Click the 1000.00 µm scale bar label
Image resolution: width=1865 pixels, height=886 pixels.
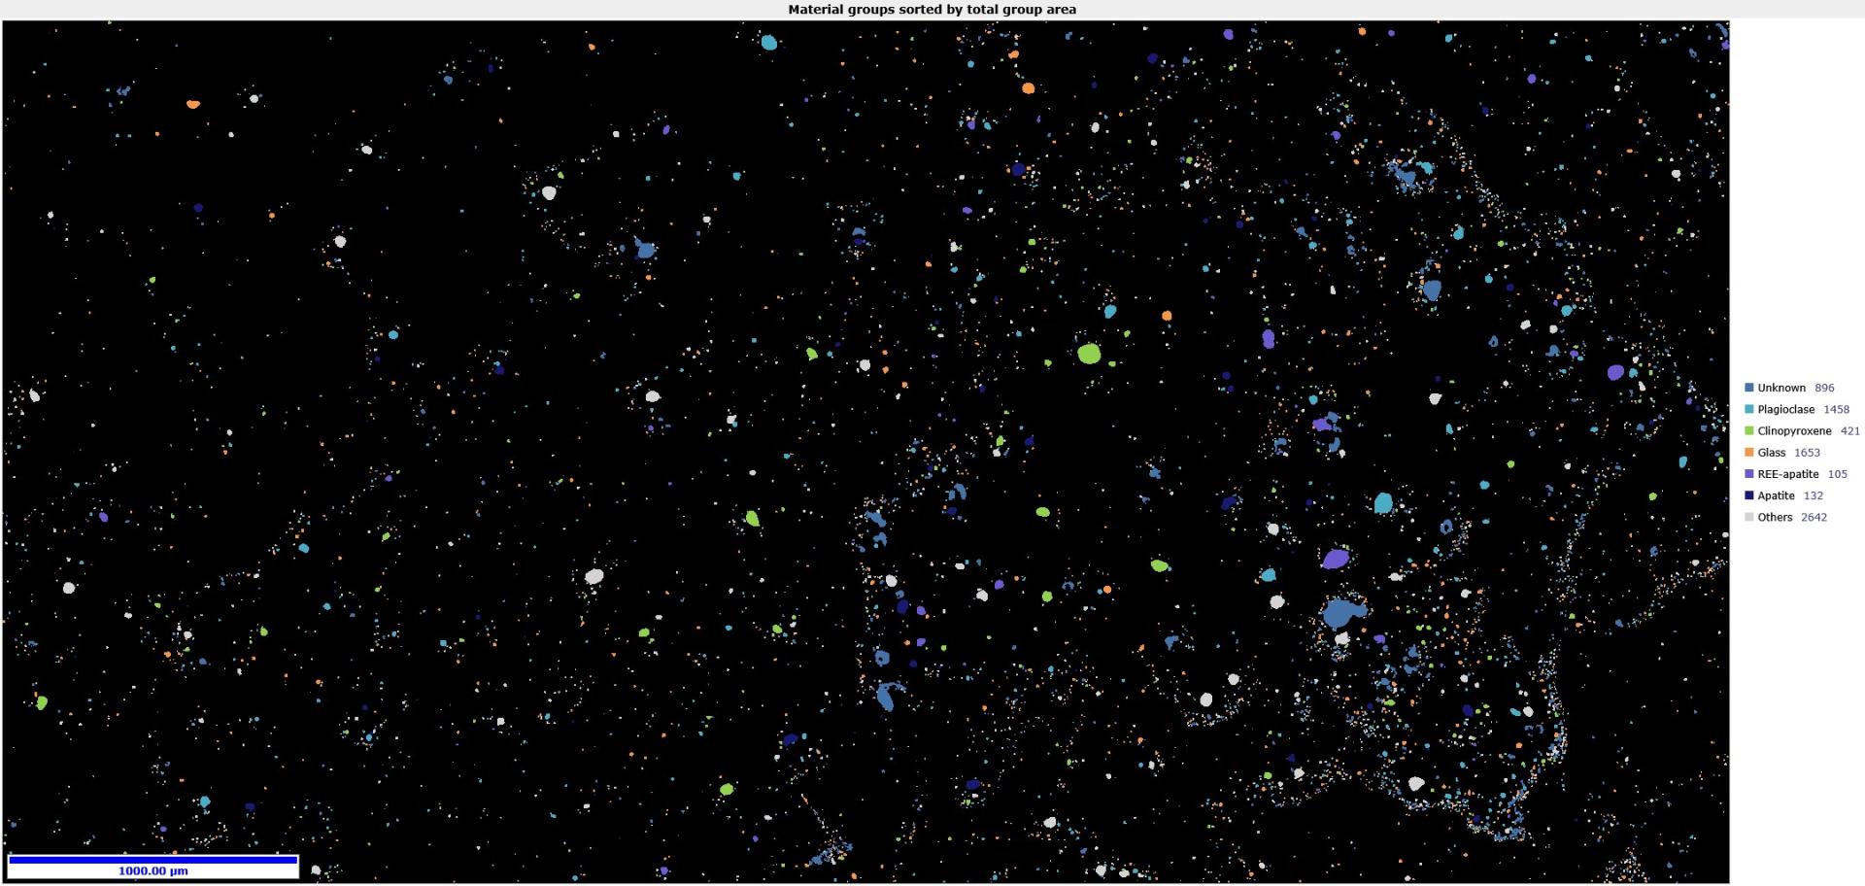coord(153,870)
